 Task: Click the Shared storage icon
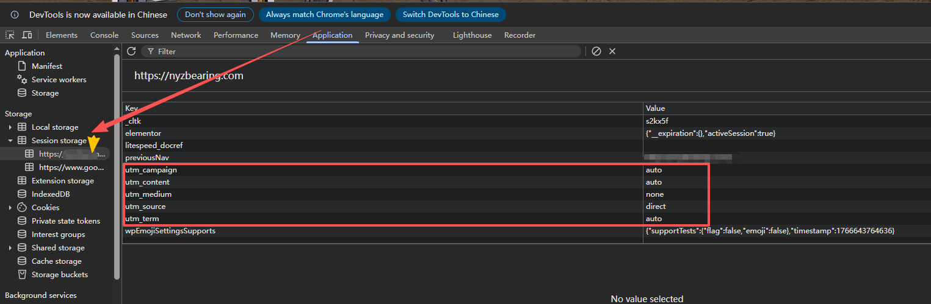point(22,247)
